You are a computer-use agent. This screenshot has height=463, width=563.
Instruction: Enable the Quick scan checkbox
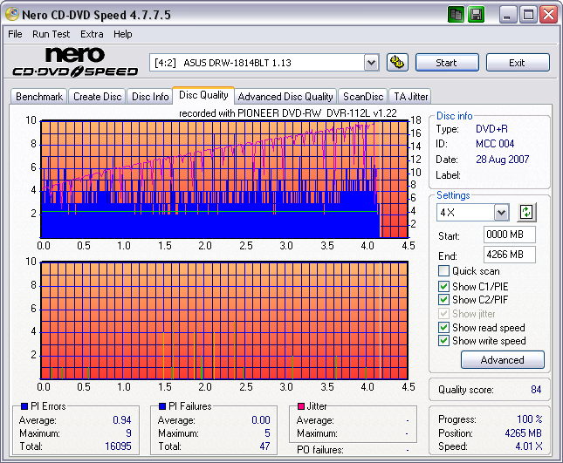443,271
